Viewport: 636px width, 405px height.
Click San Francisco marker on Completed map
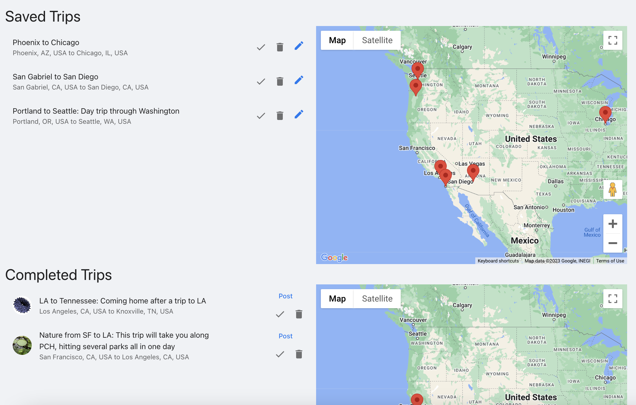pos(417,400)
